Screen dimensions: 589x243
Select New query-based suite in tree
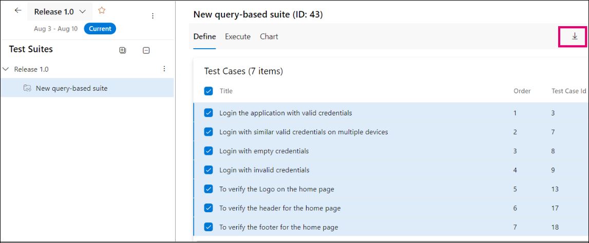tap(71, 88)
